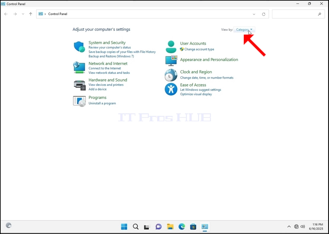Open File Explorer from taskbar
The height and width of the screenshot is (234, 329).
170,226
